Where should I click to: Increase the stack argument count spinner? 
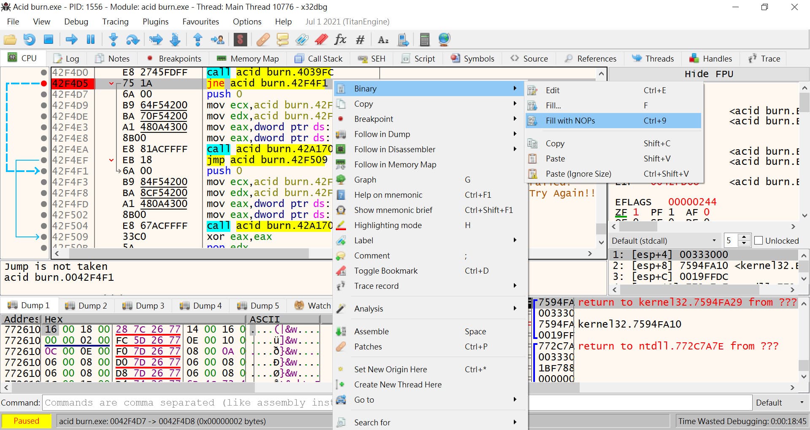(x=745, y=238)
